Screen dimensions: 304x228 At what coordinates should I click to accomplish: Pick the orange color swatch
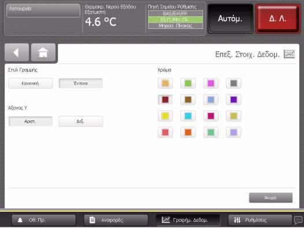pyautogui.click(x=188, y=133)
